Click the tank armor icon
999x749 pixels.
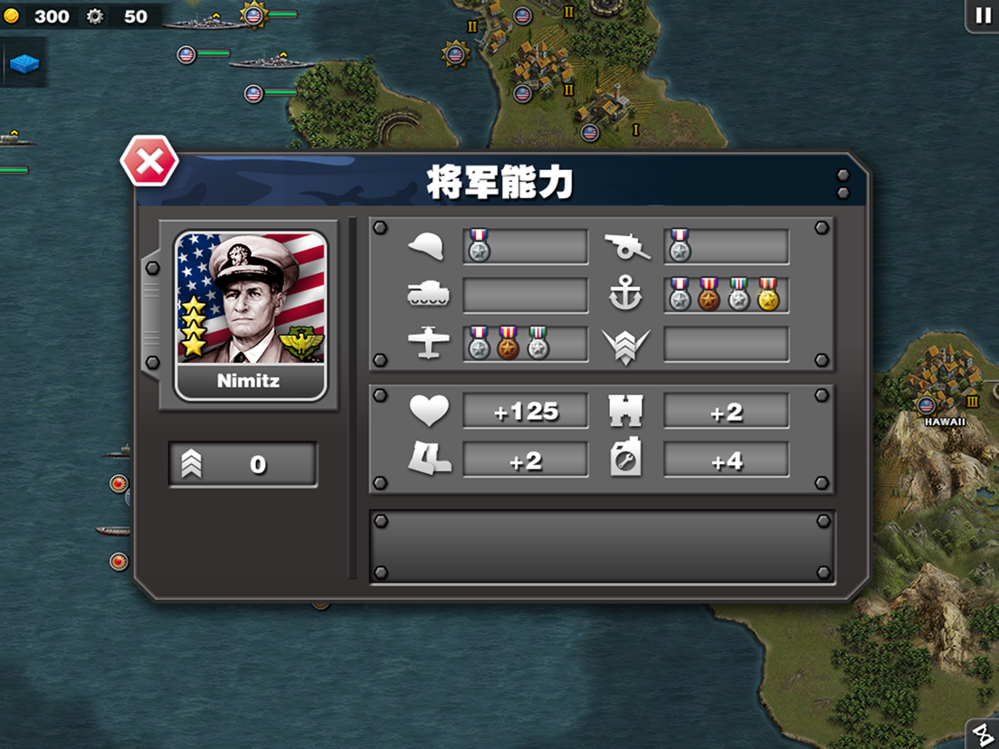(428, 294)
